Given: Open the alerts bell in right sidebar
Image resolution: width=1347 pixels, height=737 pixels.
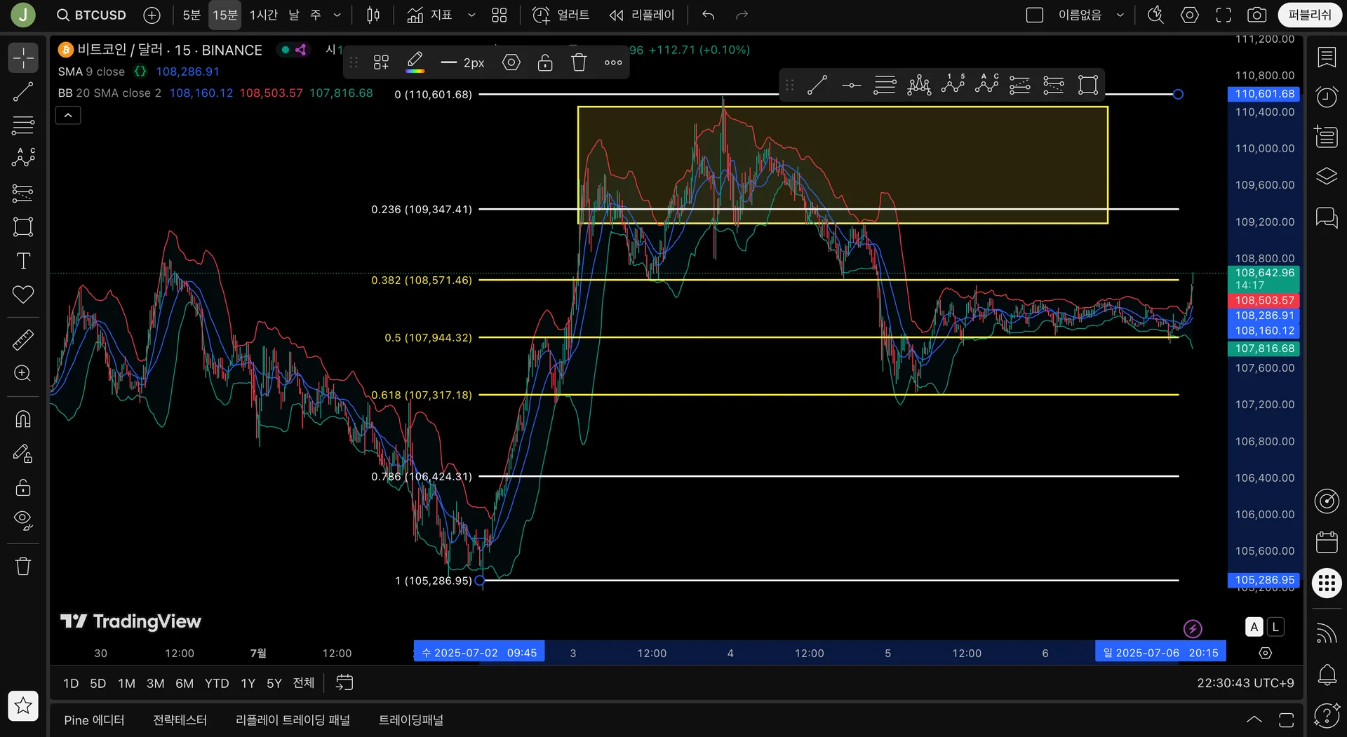Looking at the screenshot, I should (1327, 675).
